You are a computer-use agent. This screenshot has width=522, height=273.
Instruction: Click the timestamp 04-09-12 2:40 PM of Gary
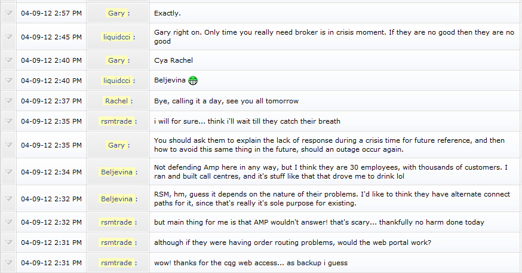click(x=51, y=60)
